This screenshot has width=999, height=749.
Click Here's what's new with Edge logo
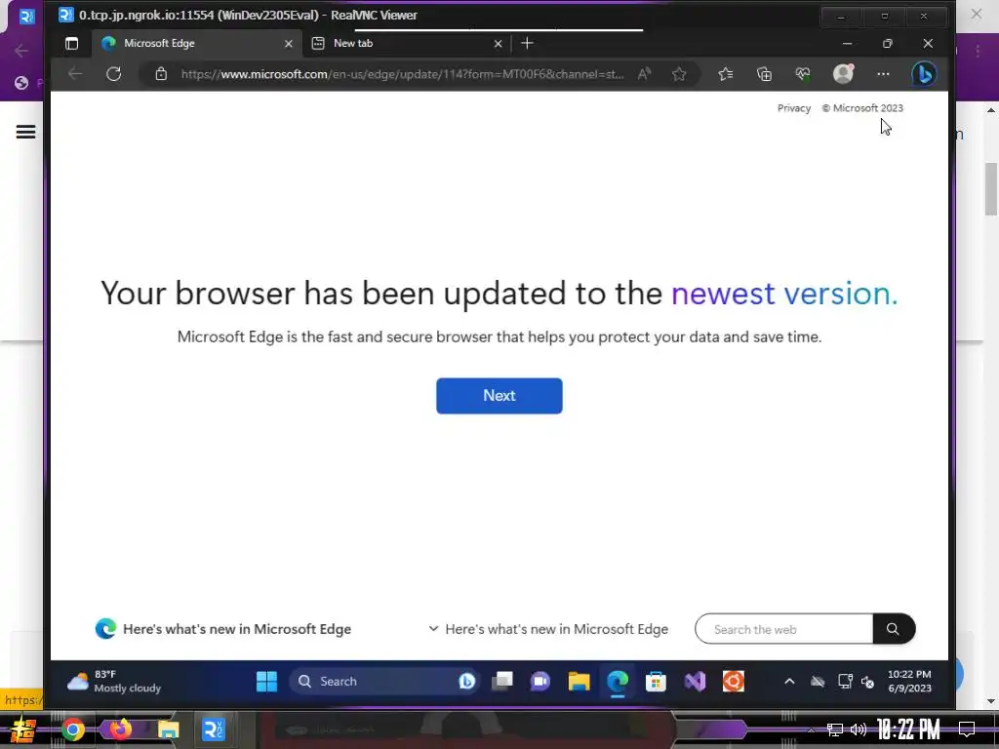point(223,629)
